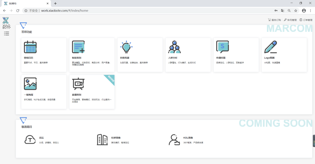Click the 词云 title text
315x164 pixels.
point(41,138)
